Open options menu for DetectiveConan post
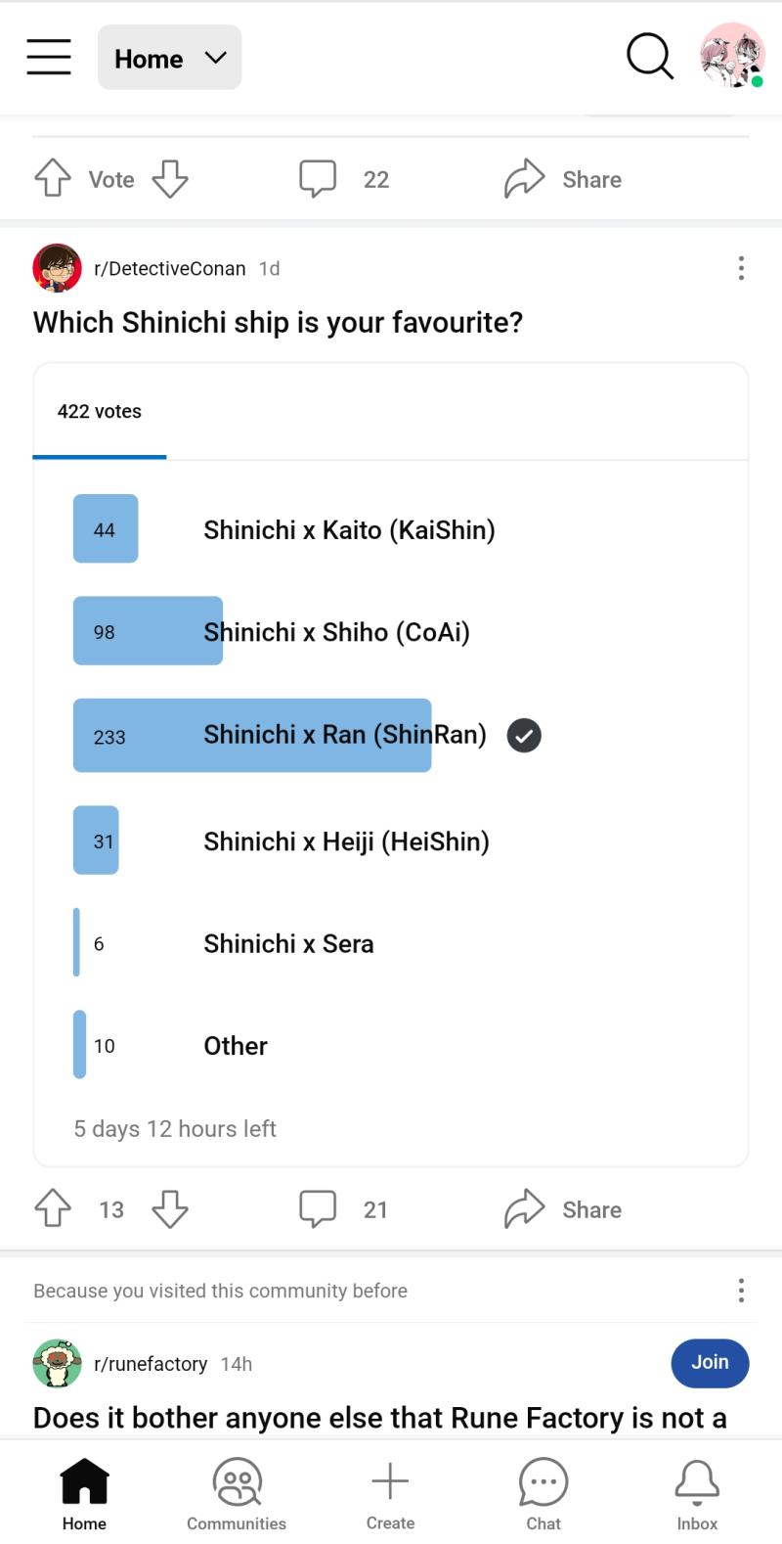Screen dimensions: 782x1544 741,268
